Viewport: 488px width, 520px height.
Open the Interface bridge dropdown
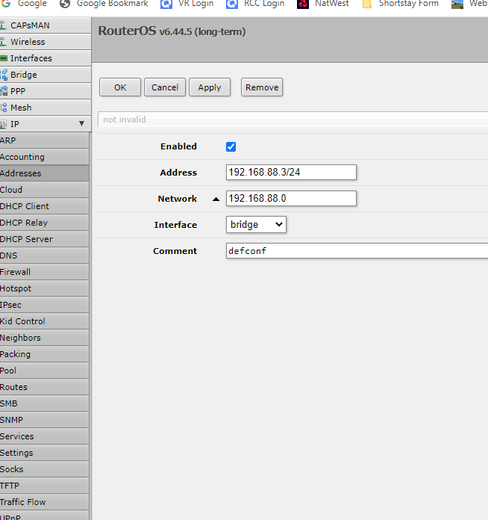point(256,225)
